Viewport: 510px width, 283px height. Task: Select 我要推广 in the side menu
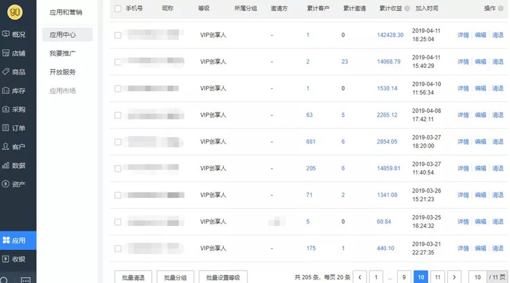(62, 54)
